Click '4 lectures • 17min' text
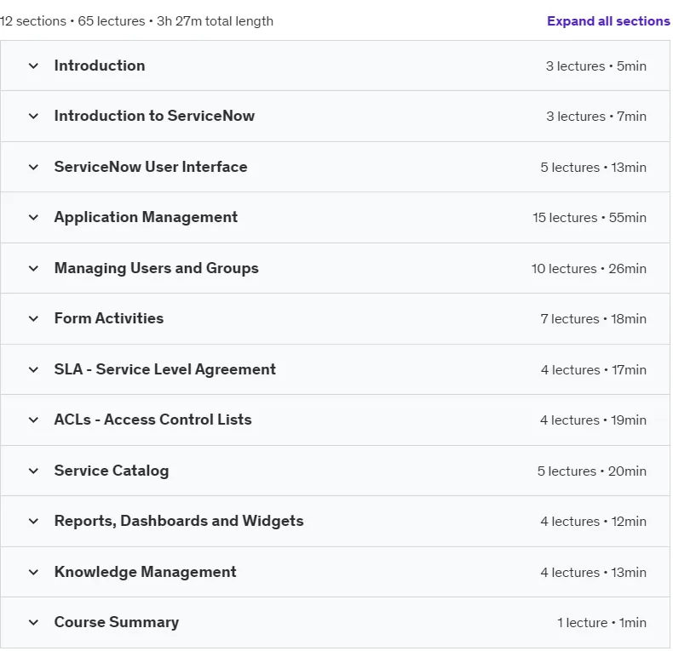 click(593, 369)
